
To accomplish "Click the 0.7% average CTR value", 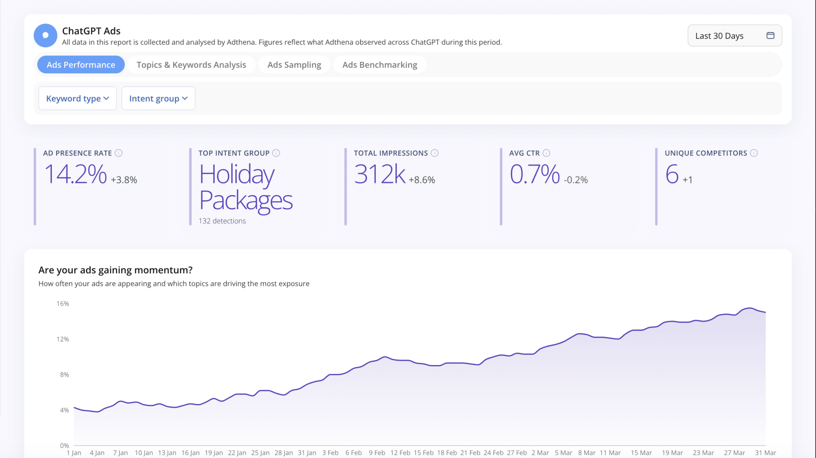I will click(x=535, y=175).
